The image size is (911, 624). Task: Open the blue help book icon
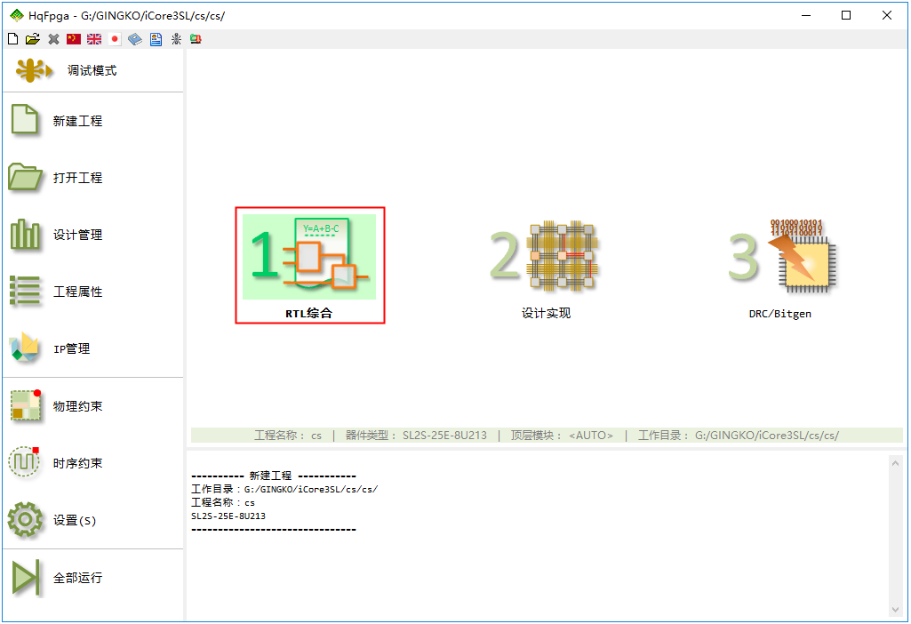pos(135,39)
